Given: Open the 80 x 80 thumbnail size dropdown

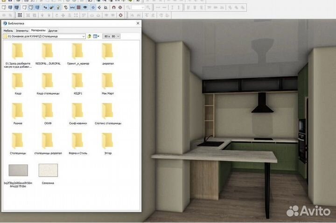Looking at the screenshot, I should [112, 36].
